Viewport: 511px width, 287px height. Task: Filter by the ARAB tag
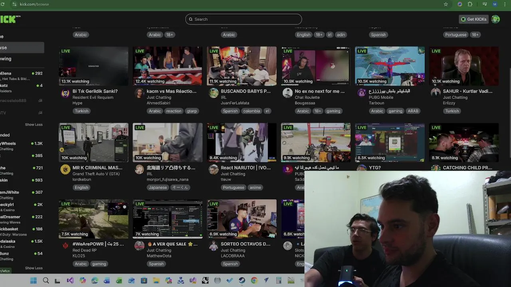413,111
